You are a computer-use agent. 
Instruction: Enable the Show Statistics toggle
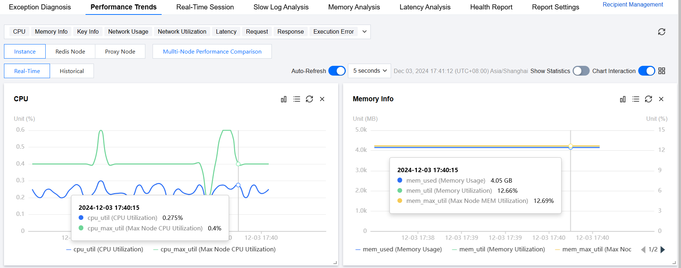[581, 71]
